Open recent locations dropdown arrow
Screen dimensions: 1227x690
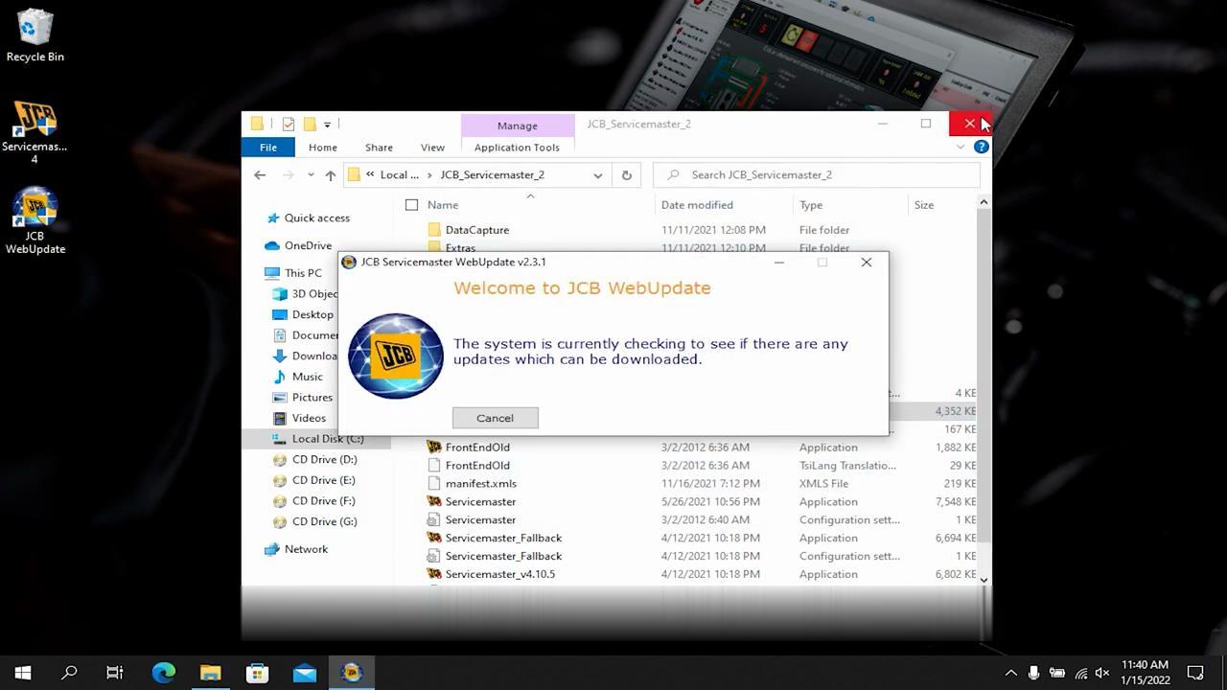coord(311,175)
